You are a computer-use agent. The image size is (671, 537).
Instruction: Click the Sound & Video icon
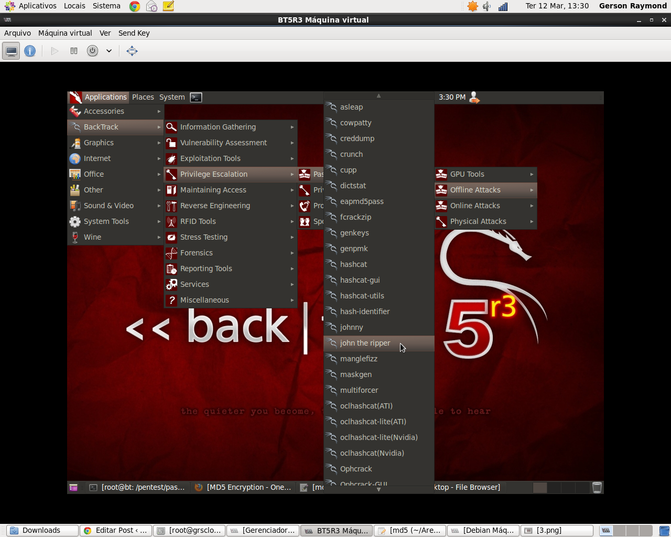click(x=75, y=206)
